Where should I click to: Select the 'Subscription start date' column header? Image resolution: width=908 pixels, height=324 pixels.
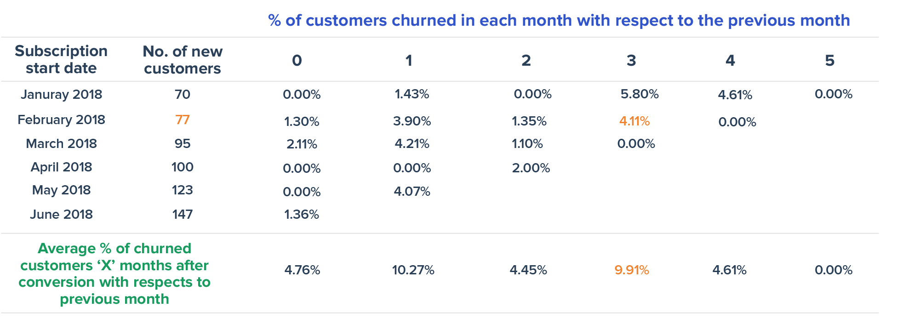pos(61,59)
